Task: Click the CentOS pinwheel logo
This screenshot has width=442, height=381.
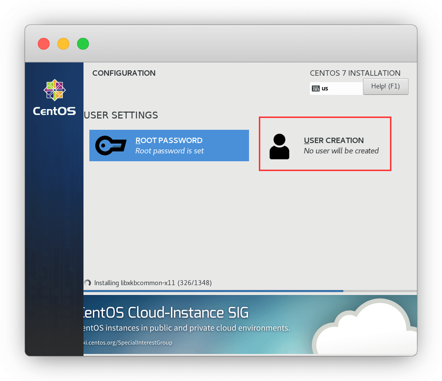Action: tap(54, 90)
